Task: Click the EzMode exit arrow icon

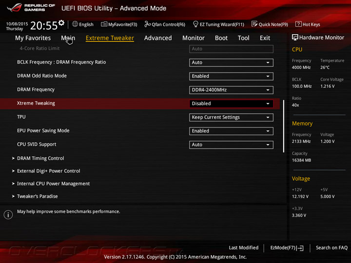Action: pyautogui.click(x=300, y=248)
